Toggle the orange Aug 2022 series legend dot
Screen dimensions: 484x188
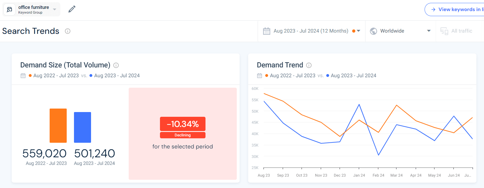267,76
